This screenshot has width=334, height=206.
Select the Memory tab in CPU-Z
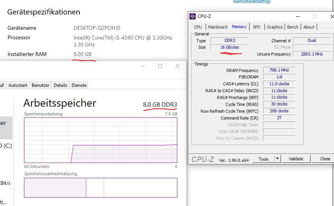click(239, 27)
